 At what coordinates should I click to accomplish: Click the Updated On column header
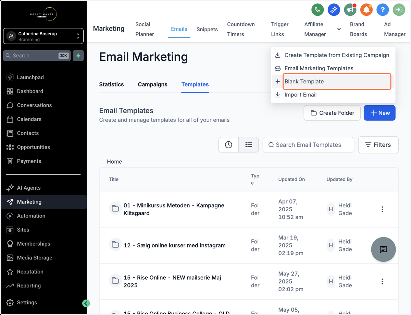click(x=291, y=179)
